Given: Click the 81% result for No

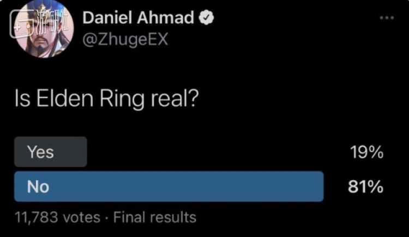Looking at the screenshot, I should point(365,187).
